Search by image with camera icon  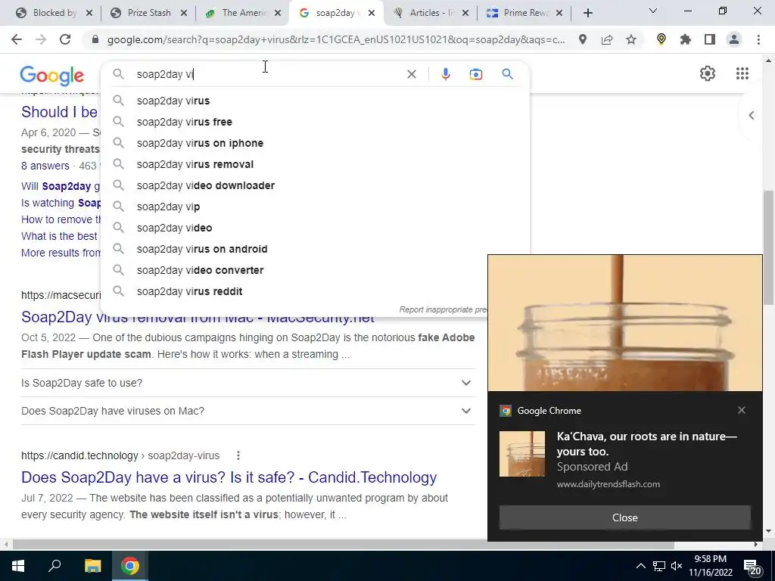(475, 74)
